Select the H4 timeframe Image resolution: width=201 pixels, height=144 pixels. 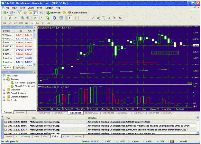pyautogui.click(x=32, y=23)
